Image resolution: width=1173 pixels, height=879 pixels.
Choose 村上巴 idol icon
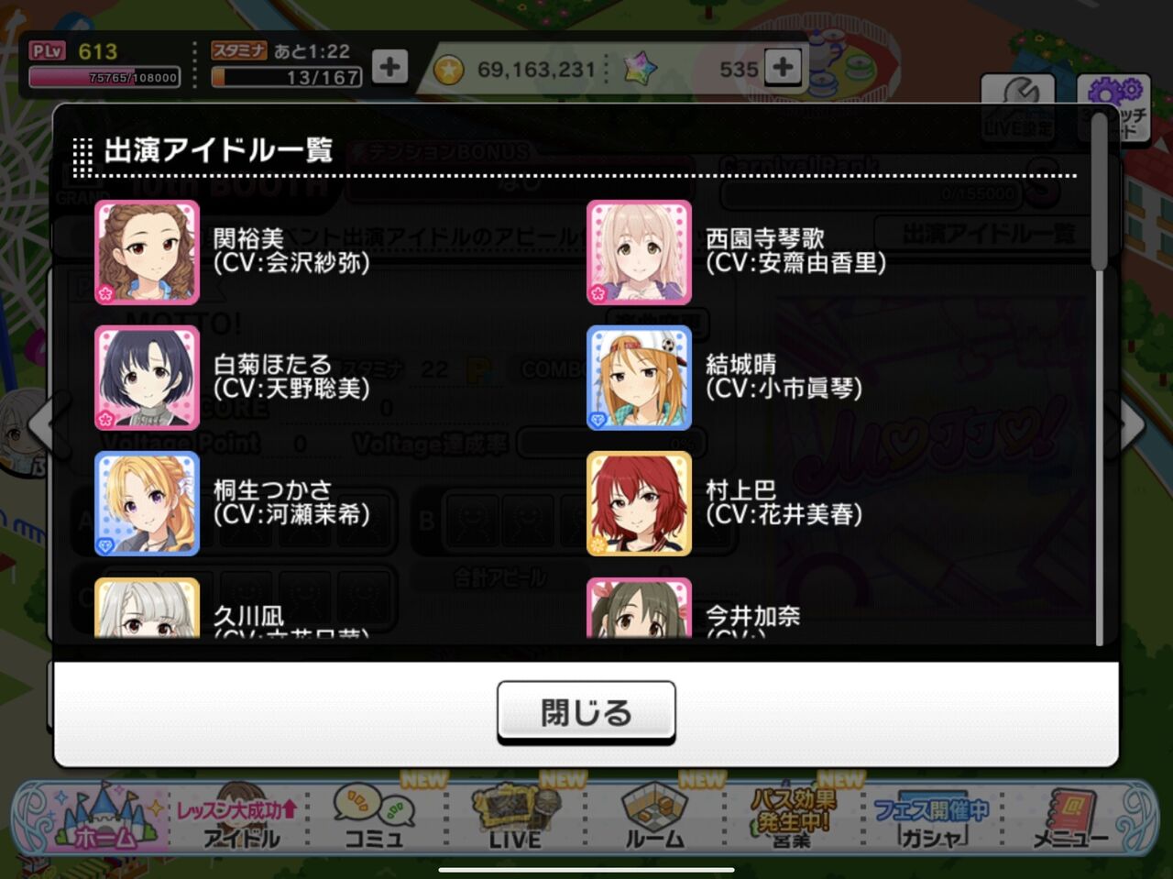coord(639,503)
